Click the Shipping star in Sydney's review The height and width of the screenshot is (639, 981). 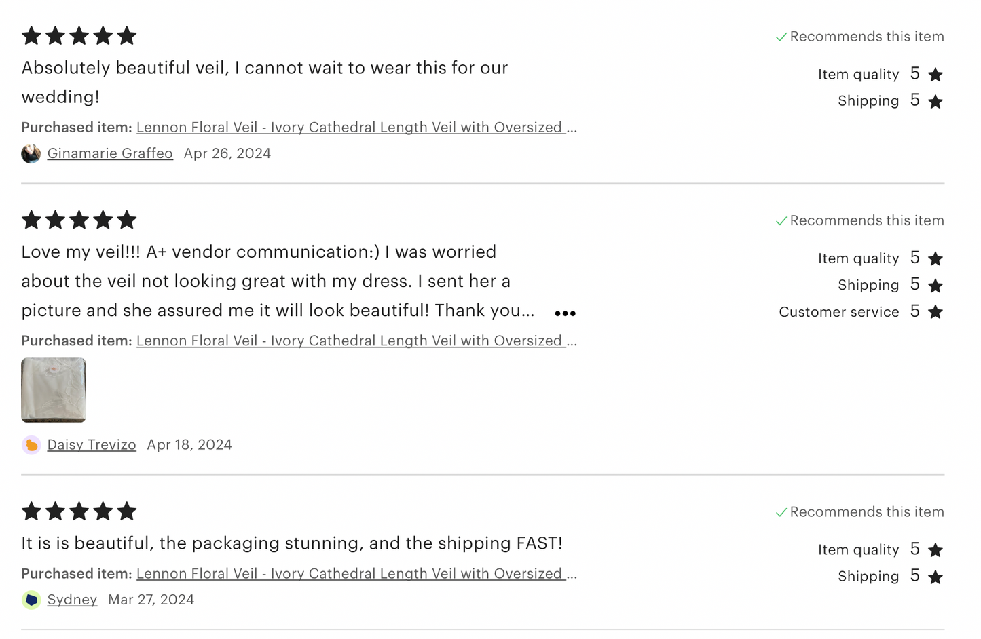pyautogui.click(x=935, y=577)
